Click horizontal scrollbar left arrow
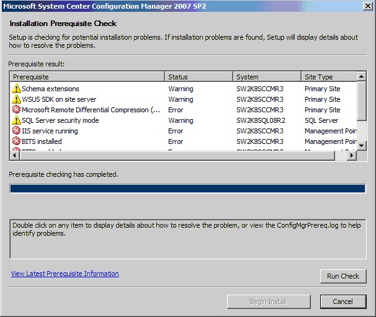 [15, 155]
